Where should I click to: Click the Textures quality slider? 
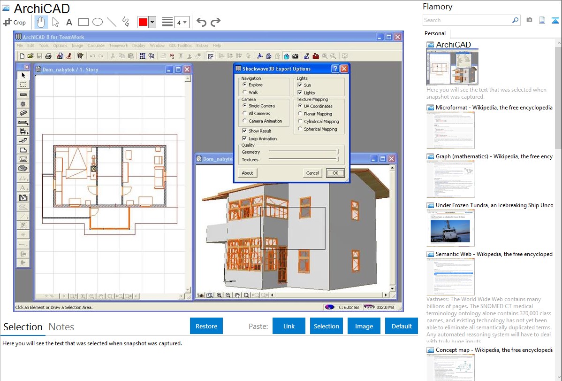(304, 159)
